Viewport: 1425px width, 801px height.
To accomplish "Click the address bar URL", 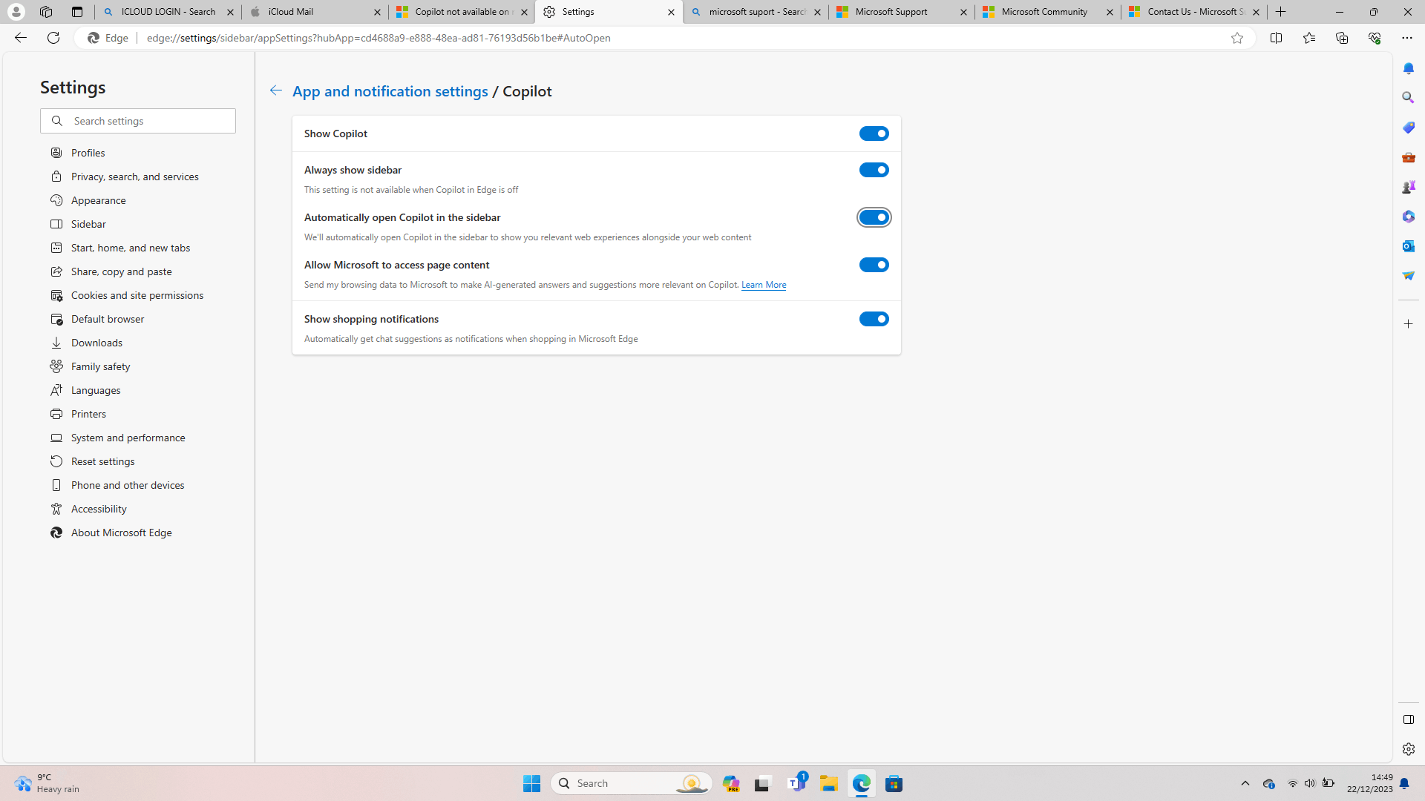I will (x=379, y=38).
